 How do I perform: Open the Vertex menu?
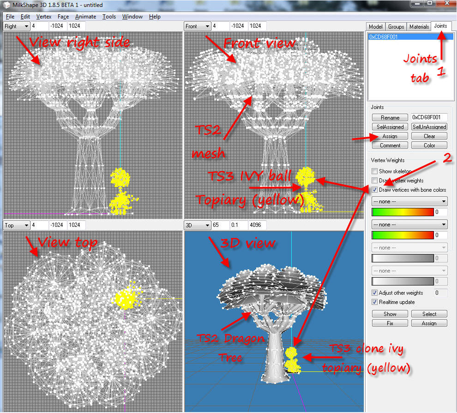[44, 17]
